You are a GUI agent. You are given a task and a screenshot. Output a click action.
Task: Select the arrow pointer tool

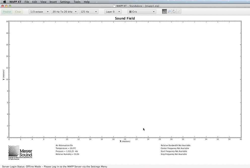coord(164,12)
